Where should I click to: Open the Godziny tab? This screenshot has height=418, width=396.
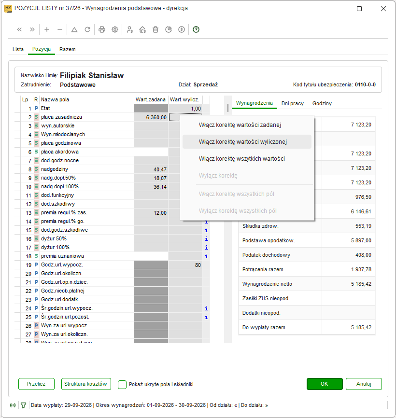pos(322,103)
